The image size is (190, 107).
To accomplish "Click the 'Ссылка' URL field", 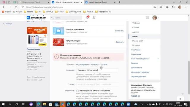I will click(x=97, y=84).
